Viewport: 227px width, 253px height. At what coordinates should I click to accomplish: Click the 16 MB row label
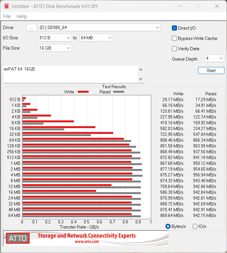pyautogui.click(x=14, y=192)
